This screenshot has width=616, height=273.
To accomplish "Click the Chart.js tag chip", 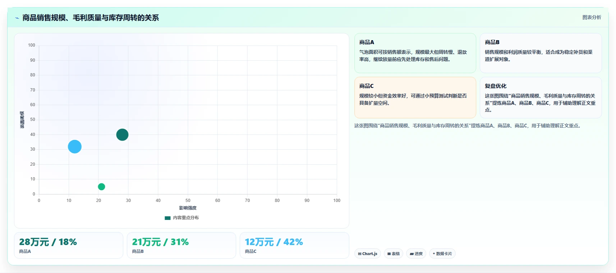I will 368,254.
